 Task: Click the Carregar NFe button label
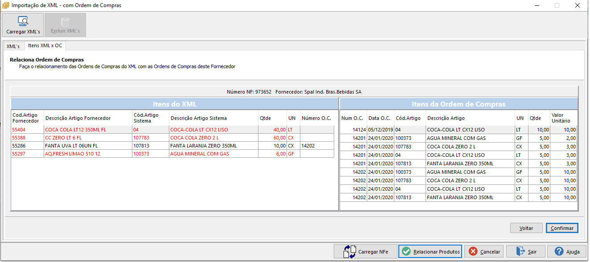[x=373, y=252]
